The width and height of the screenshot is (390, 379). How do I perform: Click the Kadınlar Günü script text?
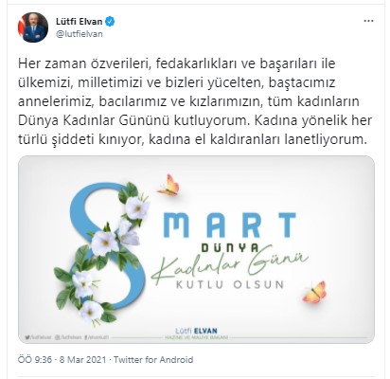pyautogui.click(x=229, y=264)
